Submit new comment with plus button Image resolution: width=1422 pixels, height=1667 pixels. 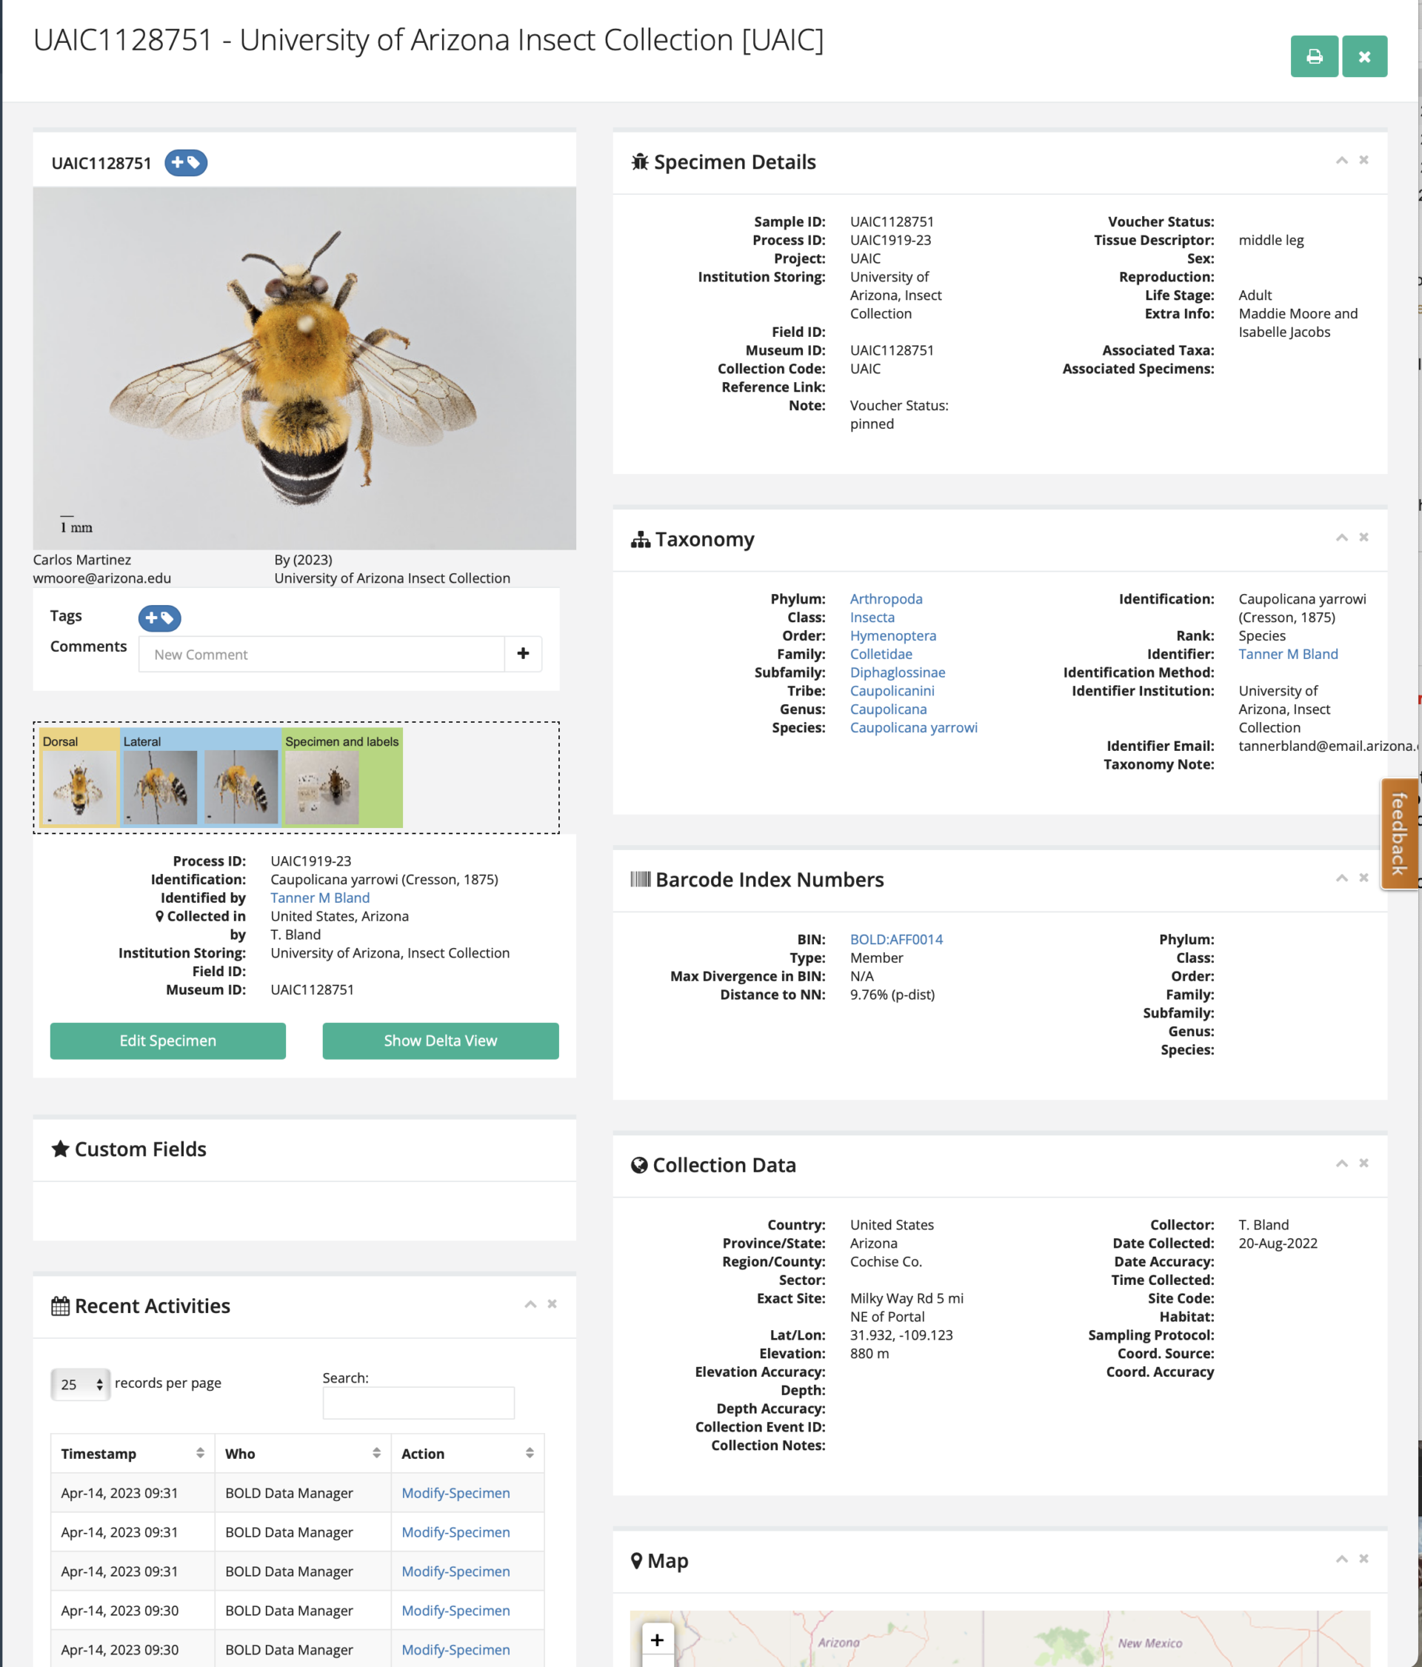523,653
